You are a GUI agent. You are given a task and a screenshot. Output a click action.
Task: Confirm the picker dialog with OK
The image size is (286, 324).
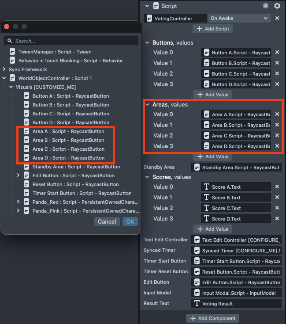pos(130,221)
